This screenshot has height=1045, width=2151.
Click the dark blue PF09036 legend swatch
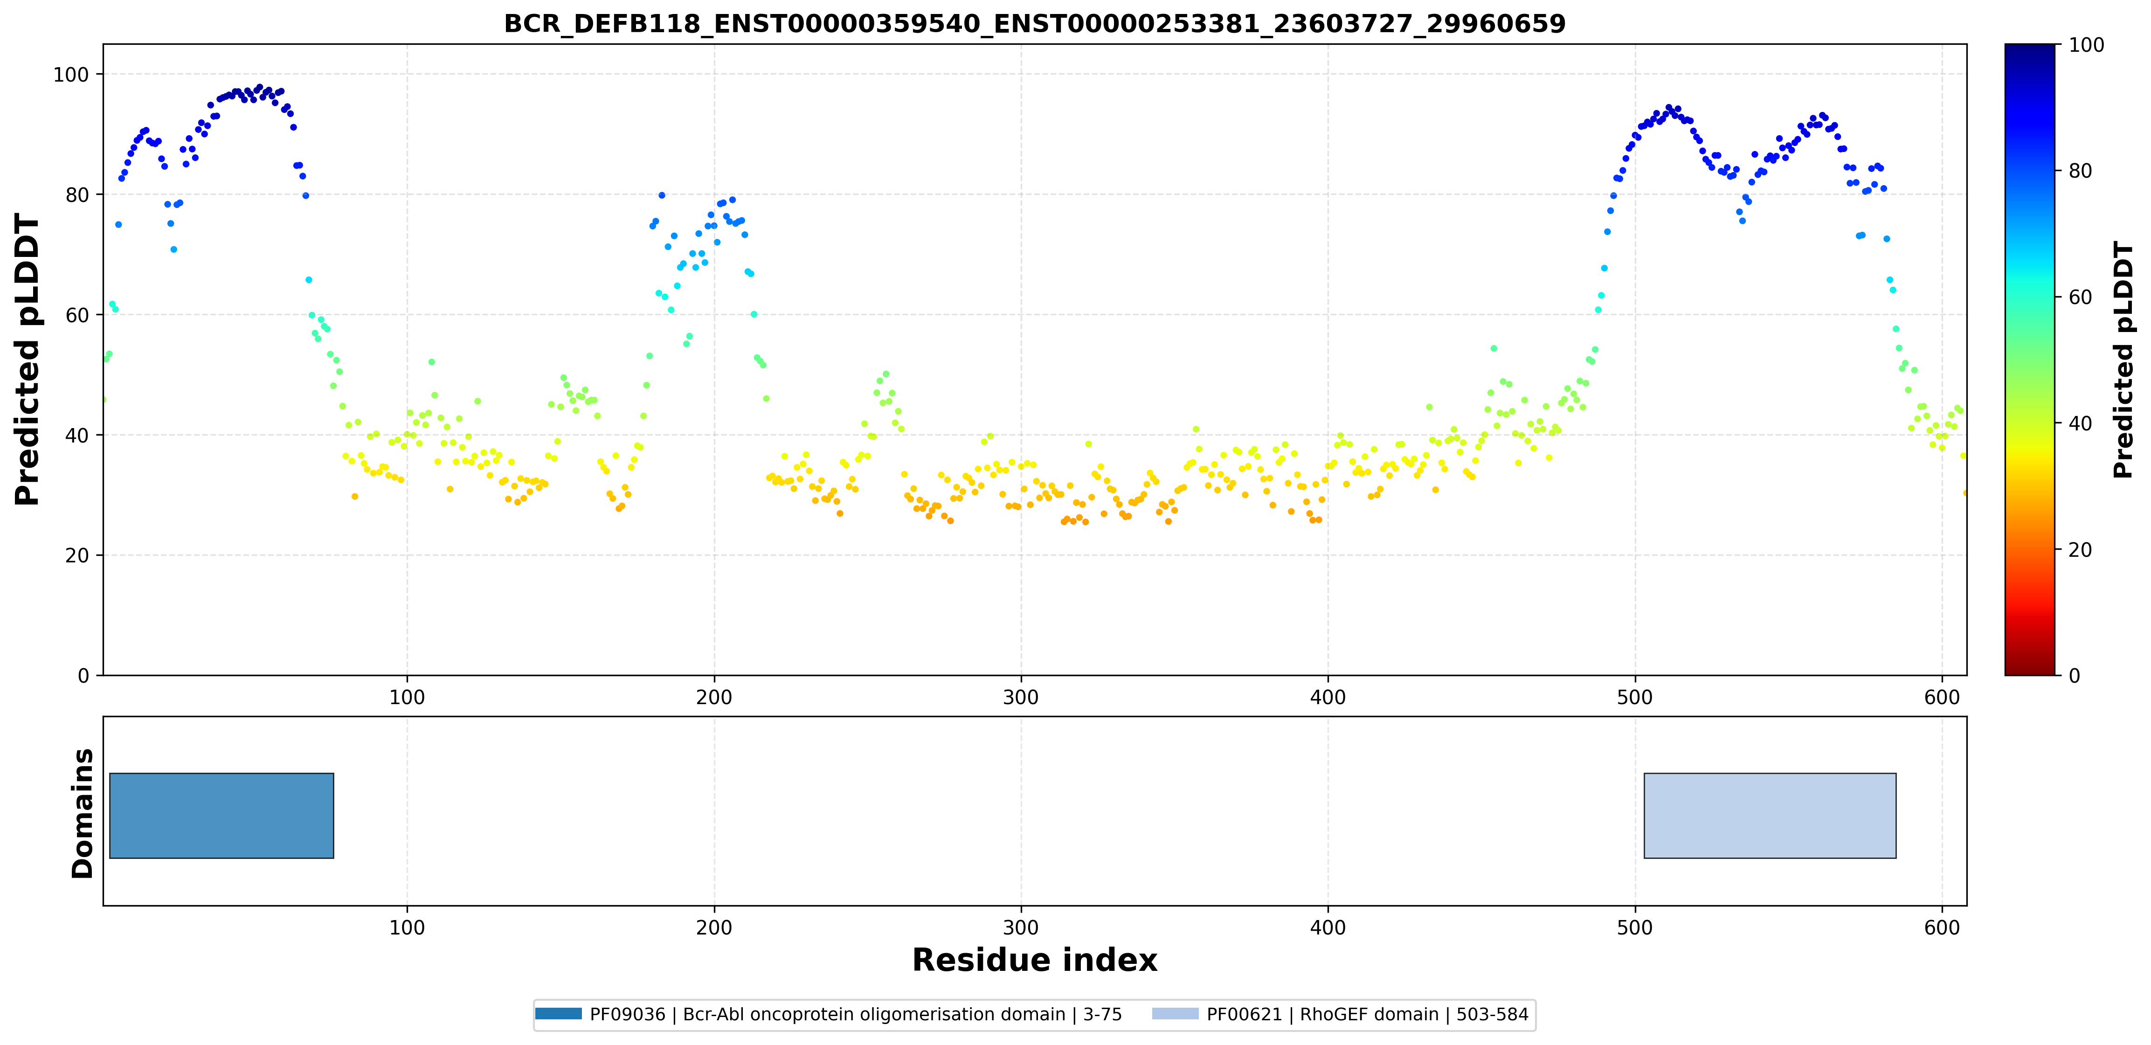(x=558, y=1014)
